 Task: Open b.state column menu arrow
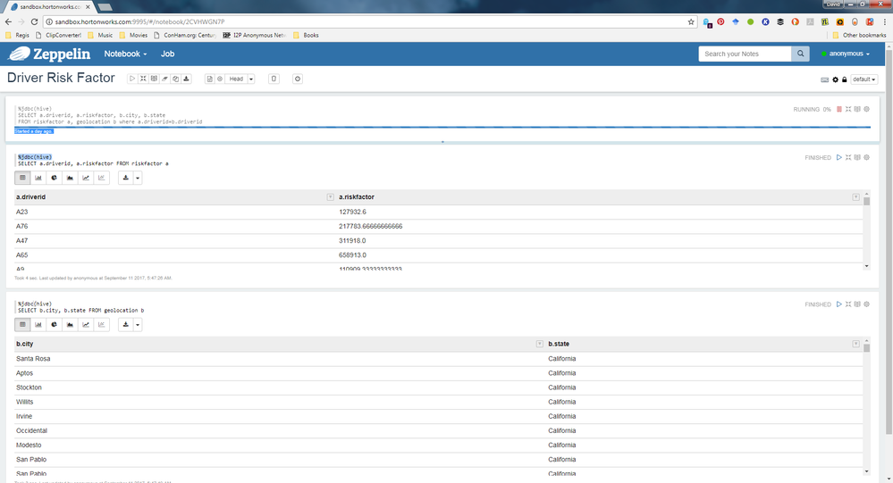coord(855,344)
